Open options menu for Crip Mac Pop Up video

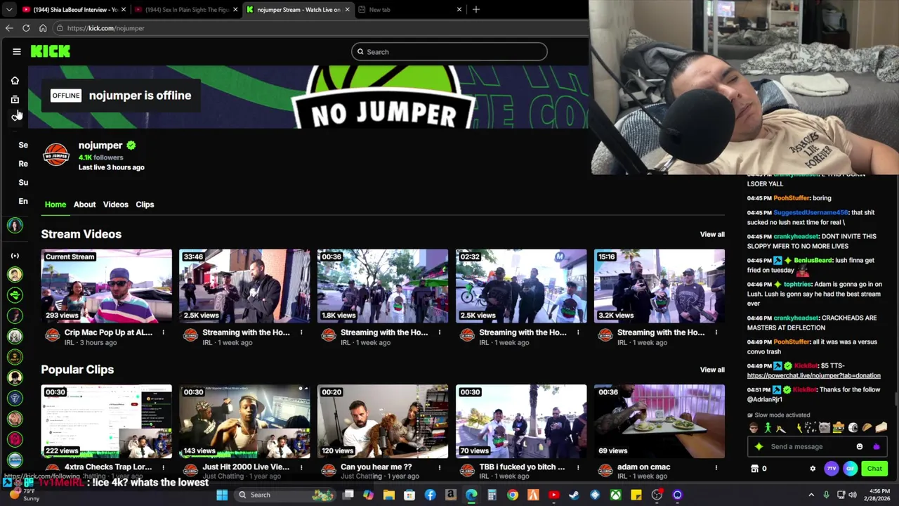pyautogui.click(x=163, y=332)
